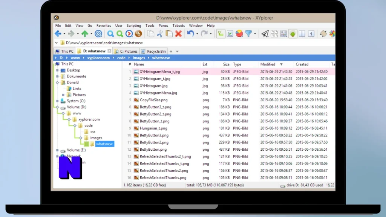Click the XYplorer title bar logo
Viewport: 386px width, 217px height.
tap(57, 18)
